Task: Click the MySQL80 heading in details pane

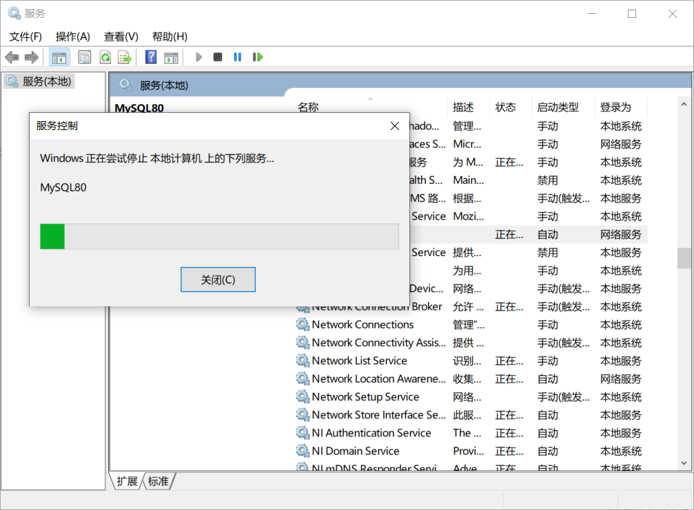Action: pos(139,108)
